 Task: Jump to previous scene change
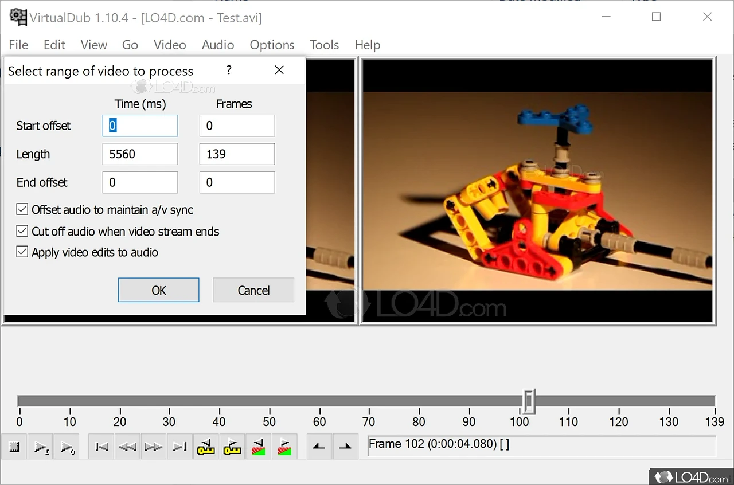coord(258,447)
